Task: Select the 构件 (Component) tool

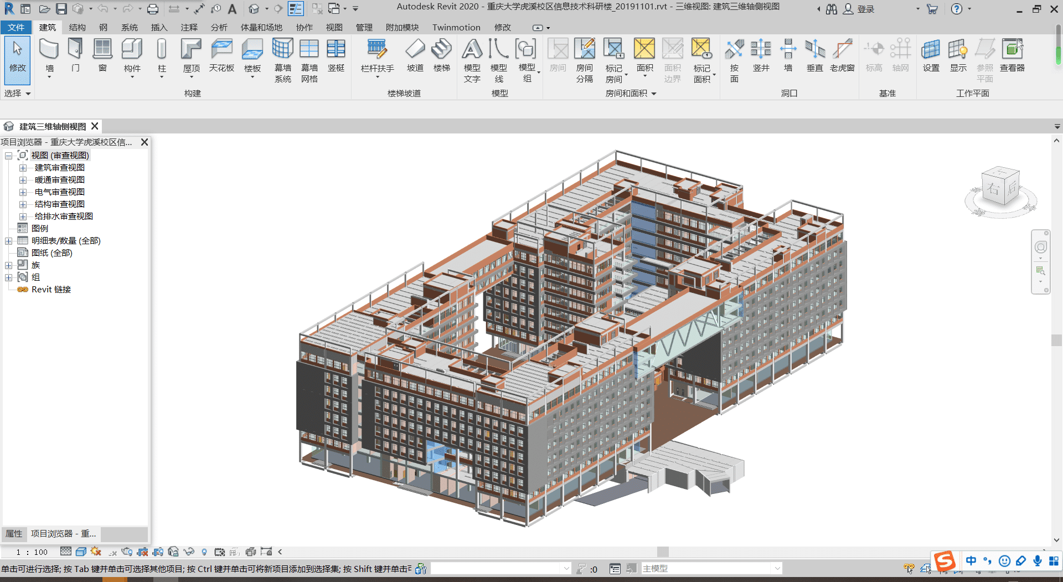Action: [x=132, y=57]
